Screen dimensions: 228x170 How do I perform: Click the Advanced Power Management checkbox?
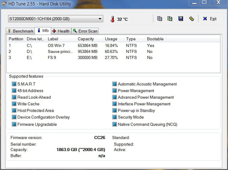pos(115,97)
